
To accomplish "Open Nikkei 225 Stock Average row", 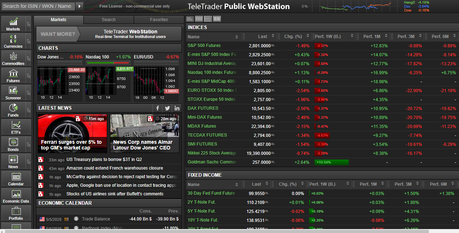I will tap(322, 153).
